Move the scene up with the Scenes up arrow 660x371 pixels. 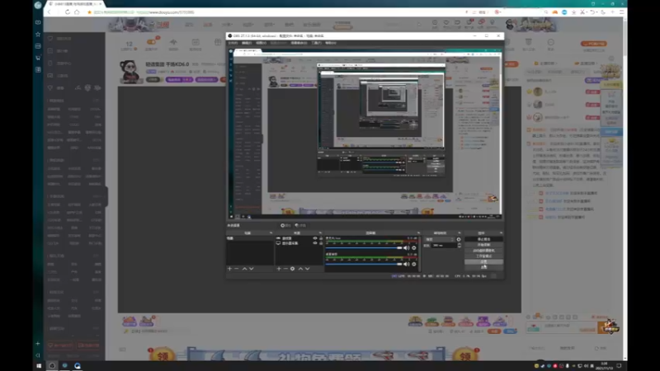coord(244,269)
